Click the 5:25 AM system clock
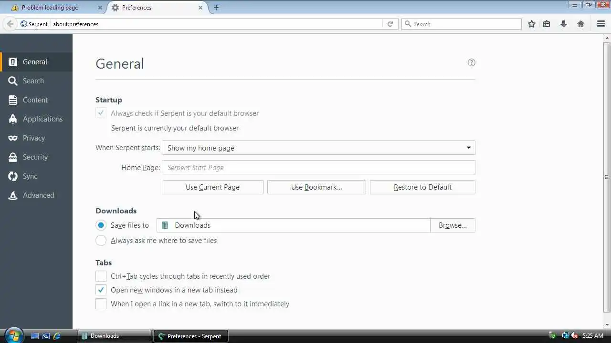611x343 pixels. click(x=593, y=336)
